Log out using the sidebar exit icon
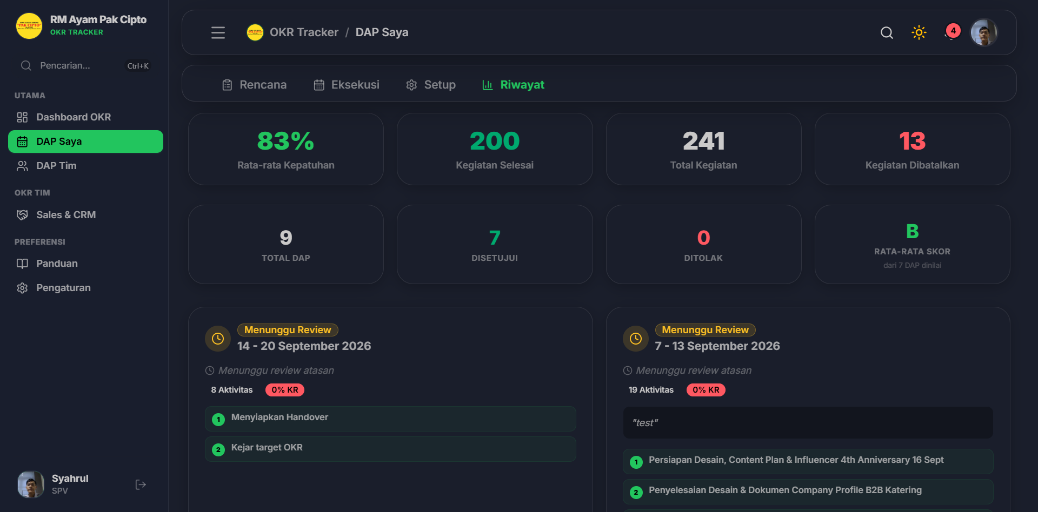 141,484
